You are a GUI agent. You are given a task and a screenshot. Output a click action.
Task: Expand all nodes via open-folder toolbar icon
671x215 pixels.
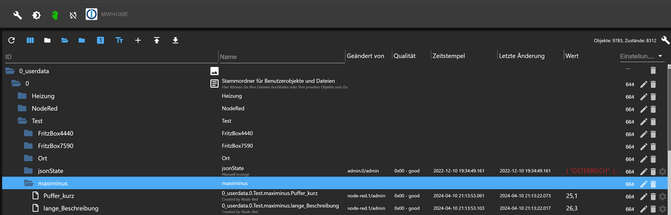click(x=65, y=40)
